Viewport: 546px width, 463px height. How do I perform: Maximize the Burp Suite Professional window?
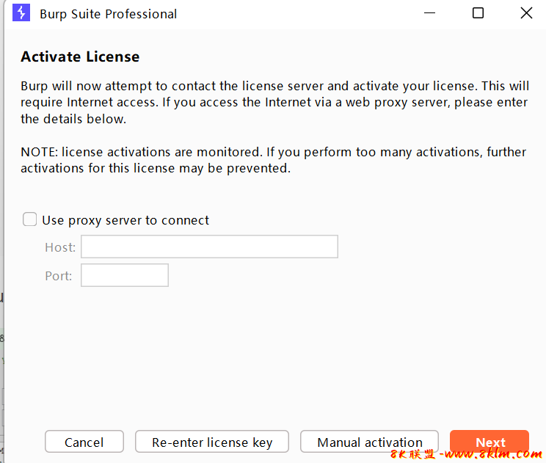click(478, 13)
